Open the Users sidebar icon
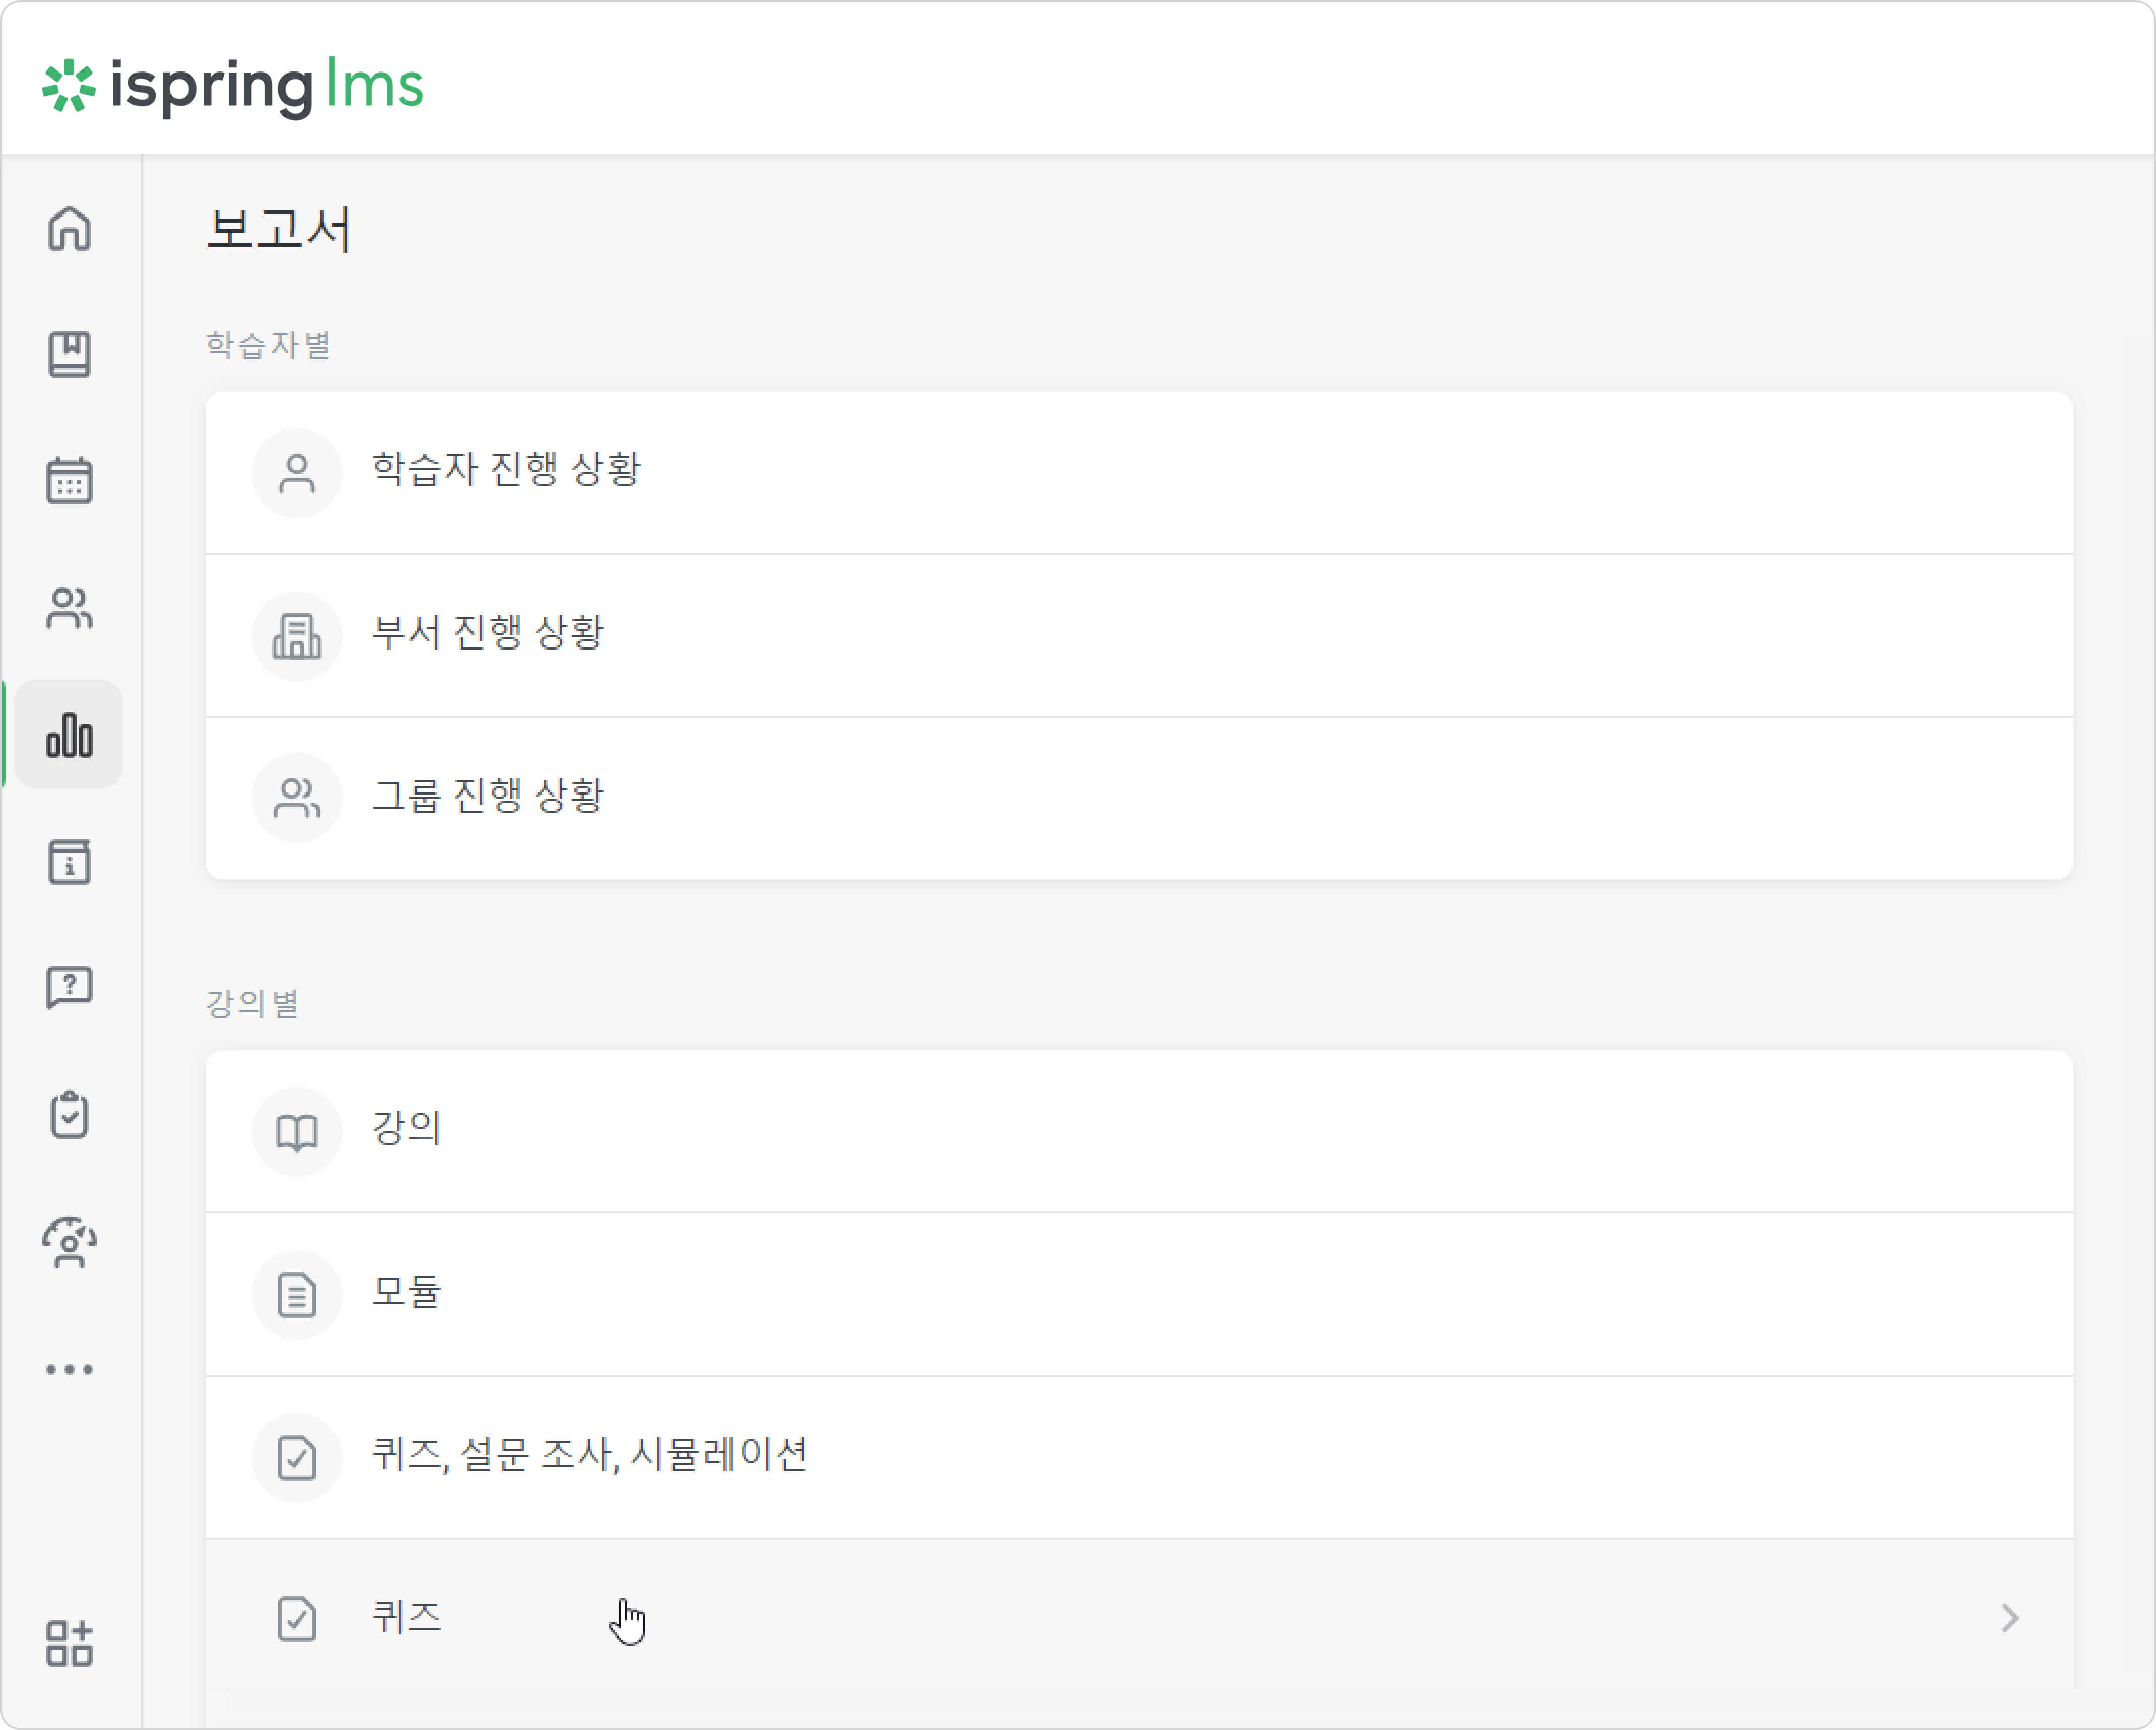The width and height of the screenshot is (2156, 1730). (x=69, y=608)
